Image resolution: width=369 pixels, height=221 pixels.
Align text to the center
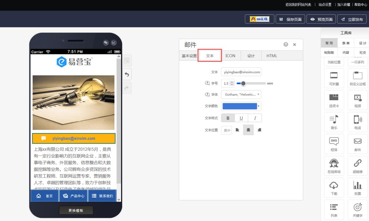[248, 130]
